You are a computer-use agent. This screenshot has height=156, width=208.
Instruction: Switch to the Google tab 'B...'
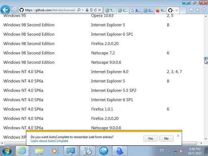(x=135, y=10)
